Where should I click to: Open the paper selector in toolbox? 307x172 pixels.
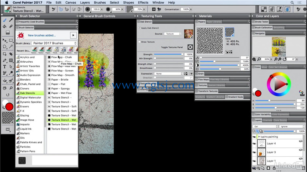pos(8,118)
